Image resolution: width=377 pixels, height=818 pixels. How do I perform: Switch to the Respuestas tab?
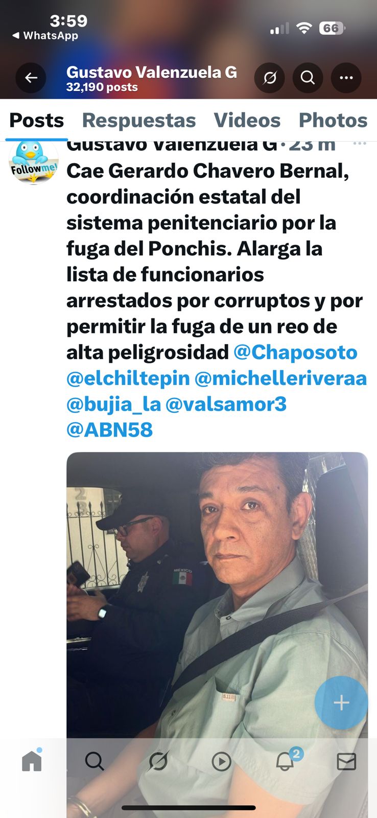[139, 120]
